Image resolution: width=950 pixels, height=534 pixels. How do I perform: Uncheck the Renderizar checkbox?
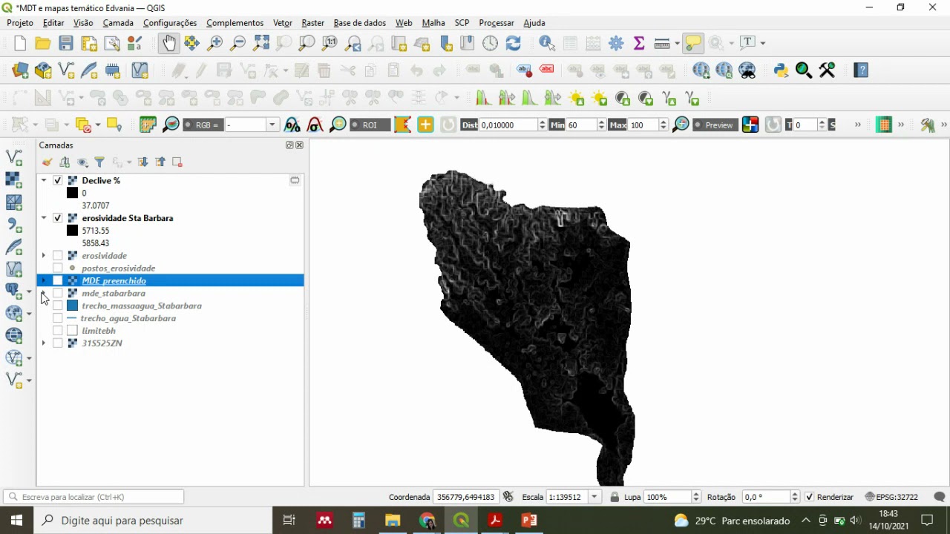810,497
